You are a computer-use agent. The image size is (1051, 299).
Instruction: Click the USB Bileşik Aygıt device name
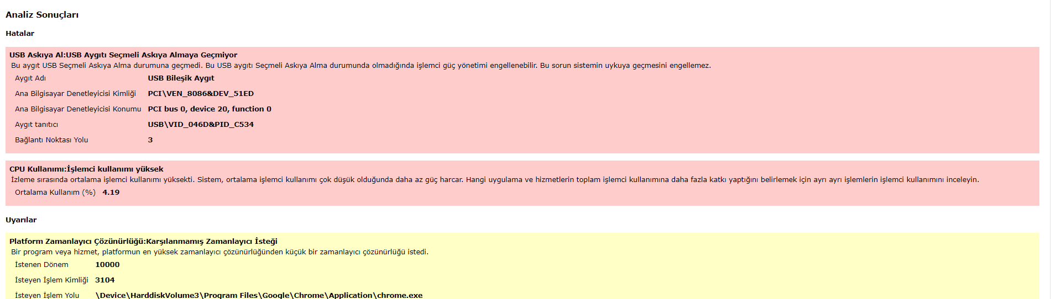coord(181,78)
